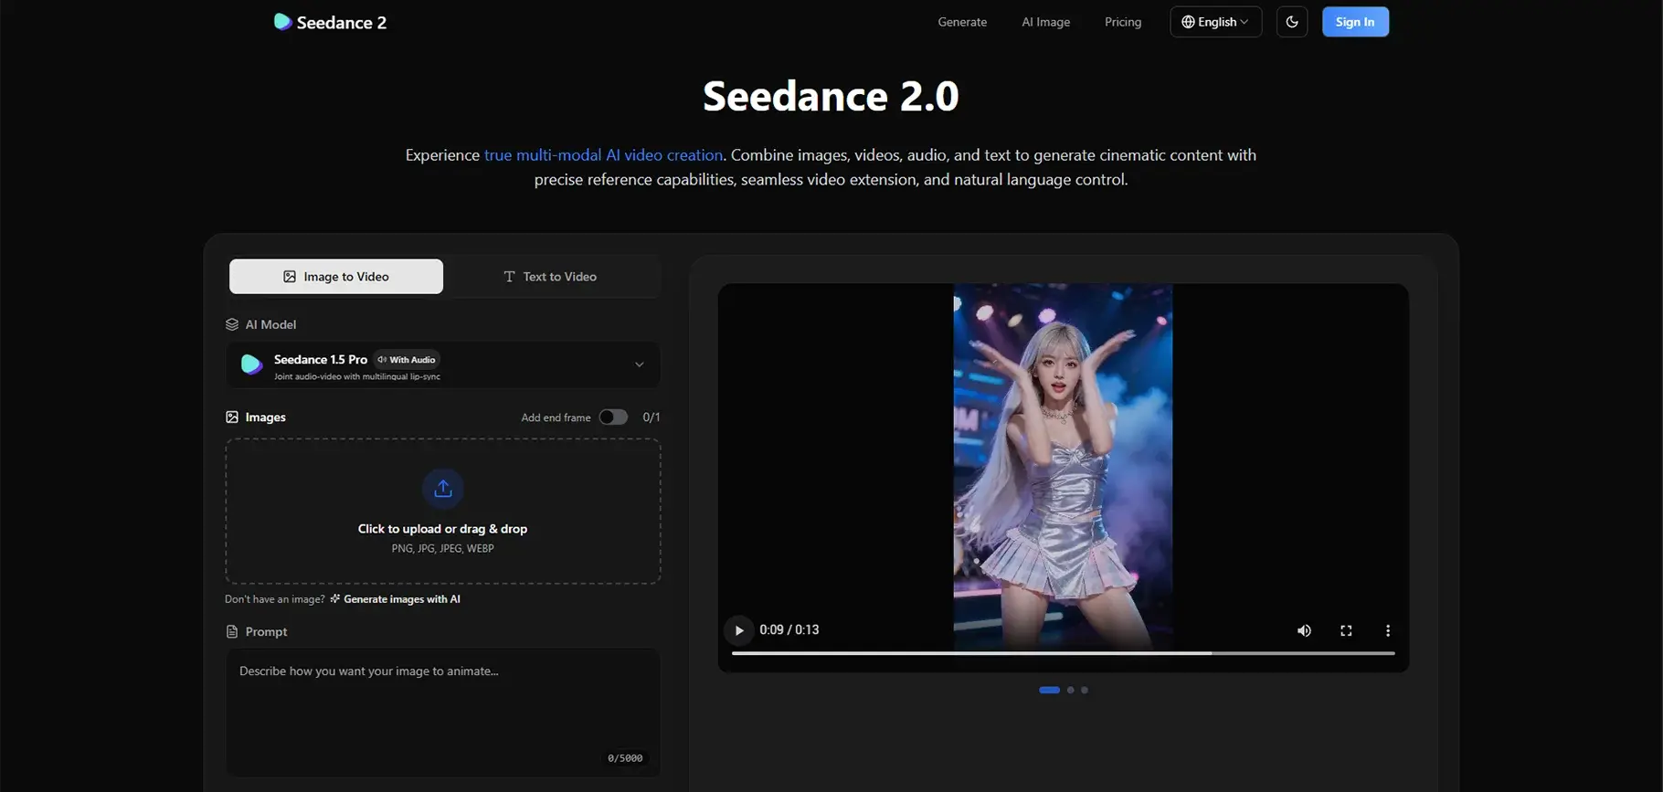
Task: Open the English language dropdown
Action: [1215, 22]
